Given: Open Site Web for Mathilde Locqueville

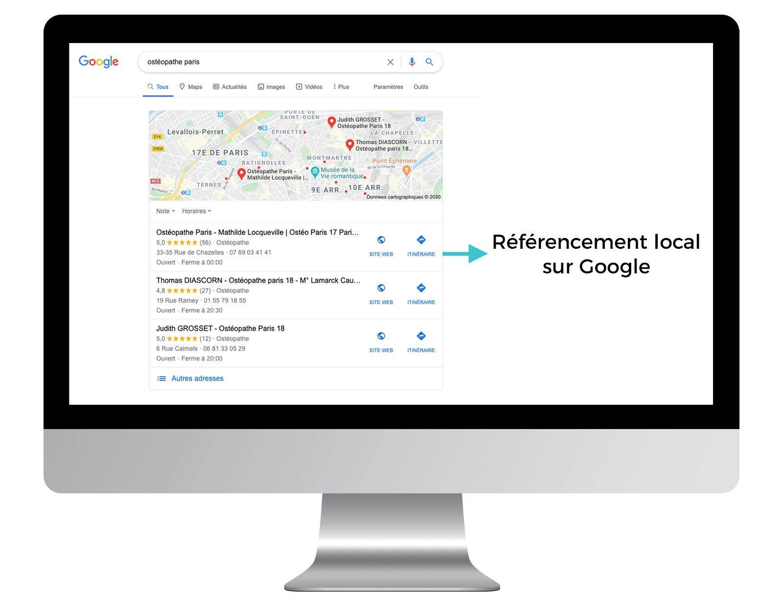Looking at the screenshot, I should pos(381,246).
